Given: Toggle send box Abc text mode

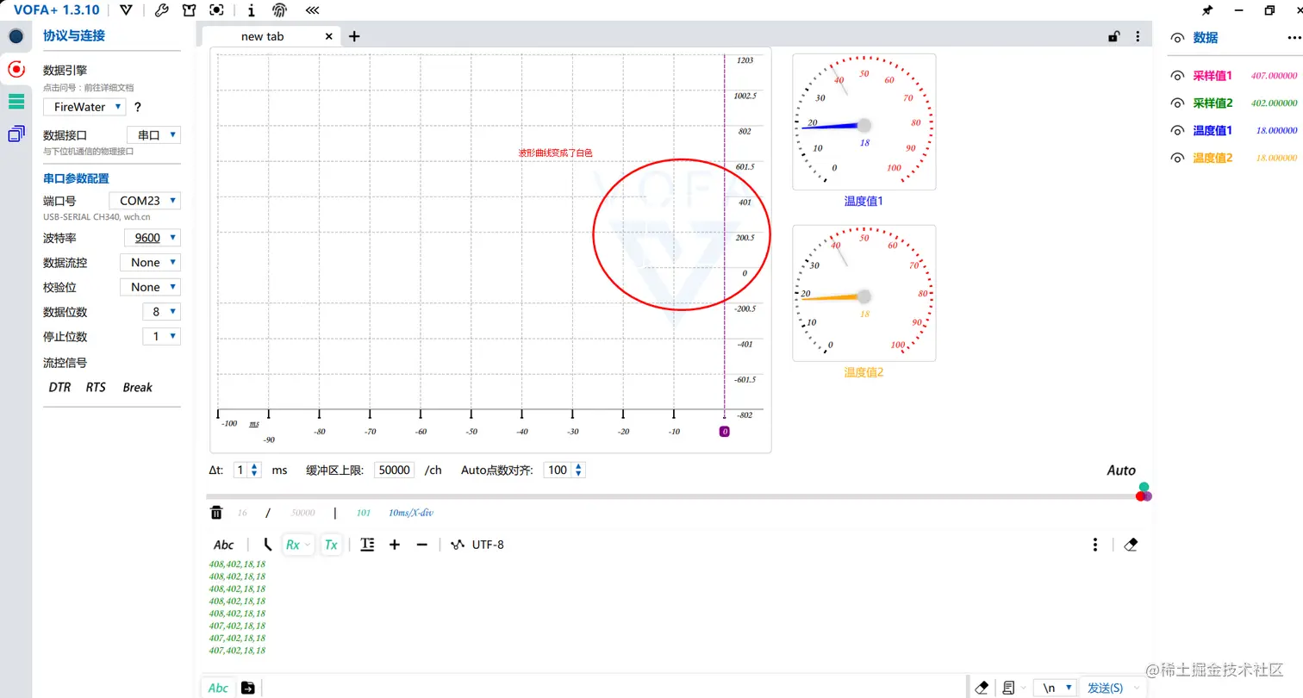Looking at the screenshot, I should 219,688.
